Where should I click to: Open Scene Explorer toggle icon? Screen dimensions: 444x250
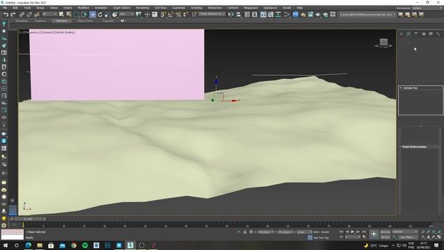(x=247, y=14)
